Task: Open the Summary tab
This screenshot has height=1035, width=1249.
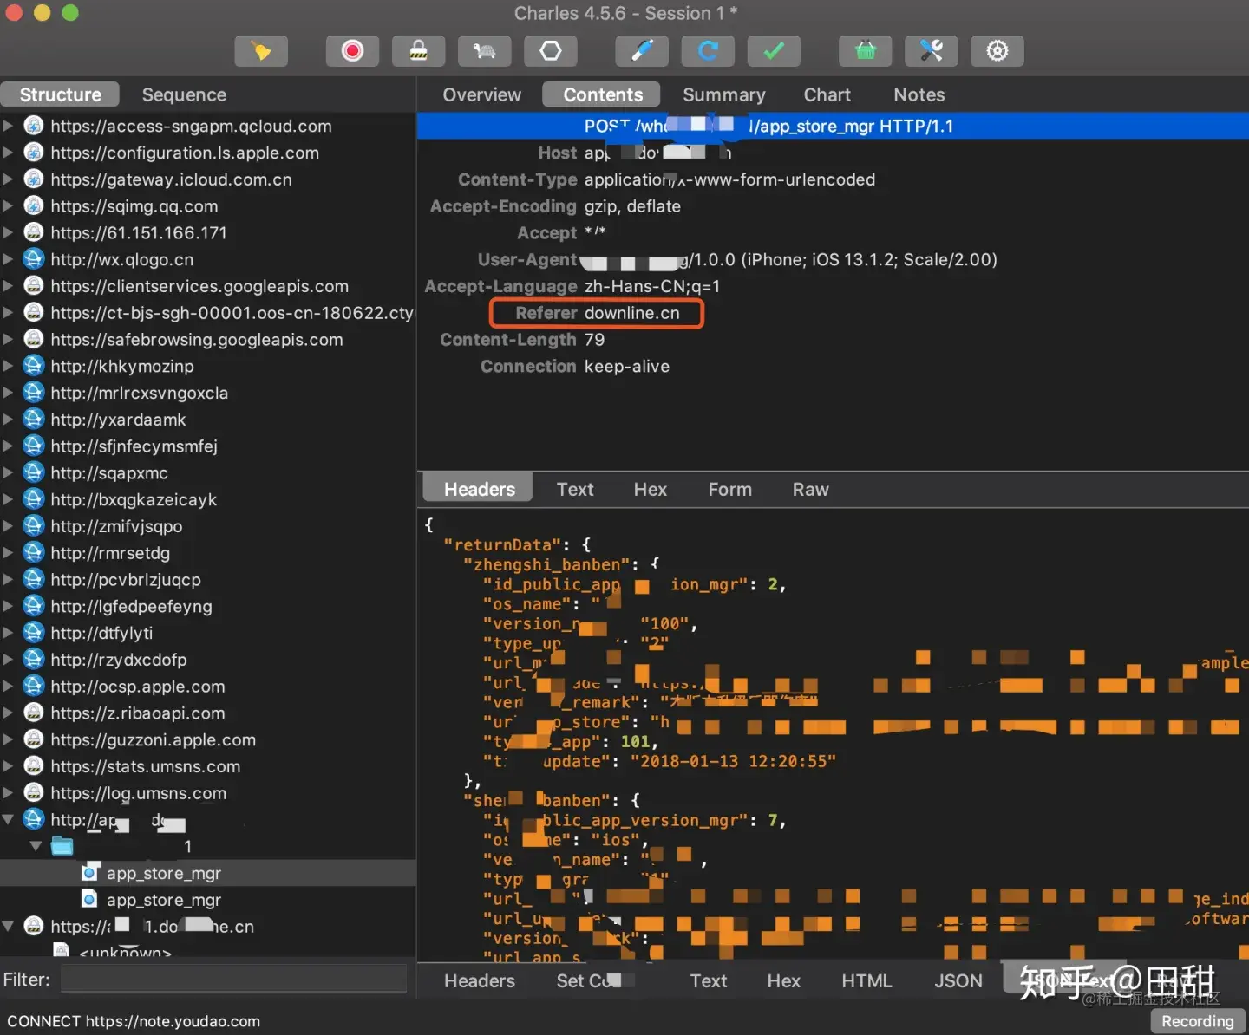Action: pyautogui.click(x=724, y=94)
